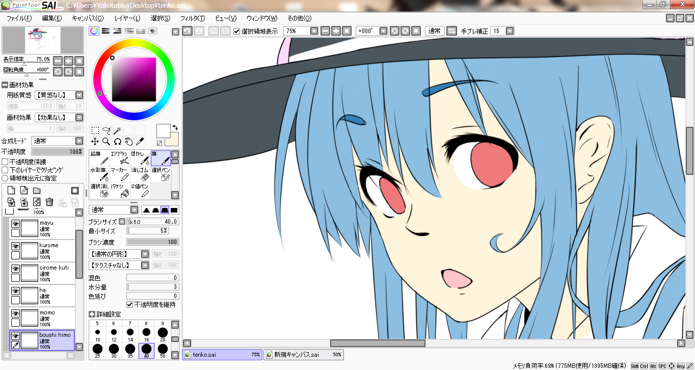Uncheck 不透明度を維持 checkbox
The width and height of the screenshot is (695, 370).
coord(129,305)
